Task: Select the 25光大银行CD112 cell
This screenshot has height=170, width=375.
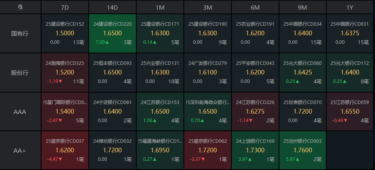Action: coord(350,73)
